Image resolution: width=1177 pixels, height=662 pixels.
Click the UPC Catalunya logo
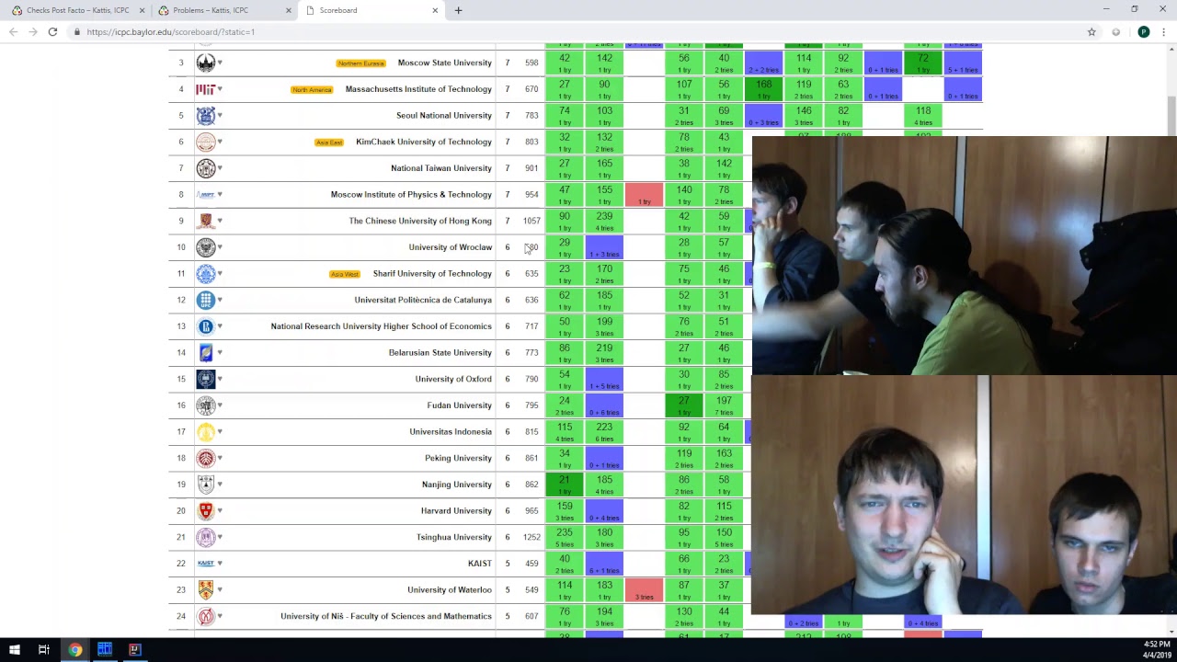206,300
